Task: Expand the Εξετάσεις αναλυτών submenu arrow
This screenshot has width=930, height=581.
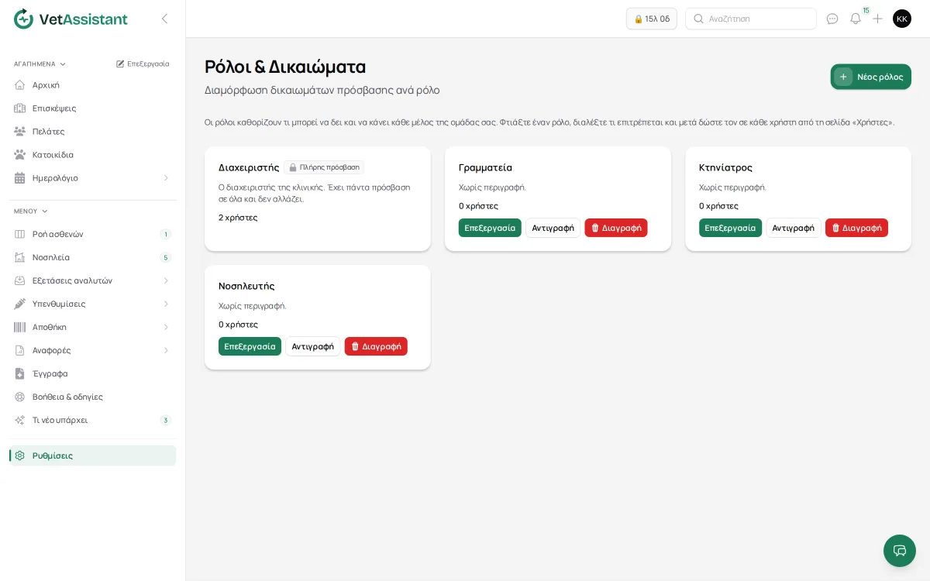Action: [x=166, y=280]
